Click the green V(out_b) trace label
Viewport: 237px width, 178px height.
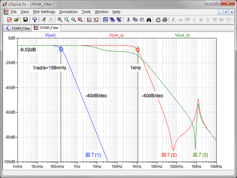point(182,35)
